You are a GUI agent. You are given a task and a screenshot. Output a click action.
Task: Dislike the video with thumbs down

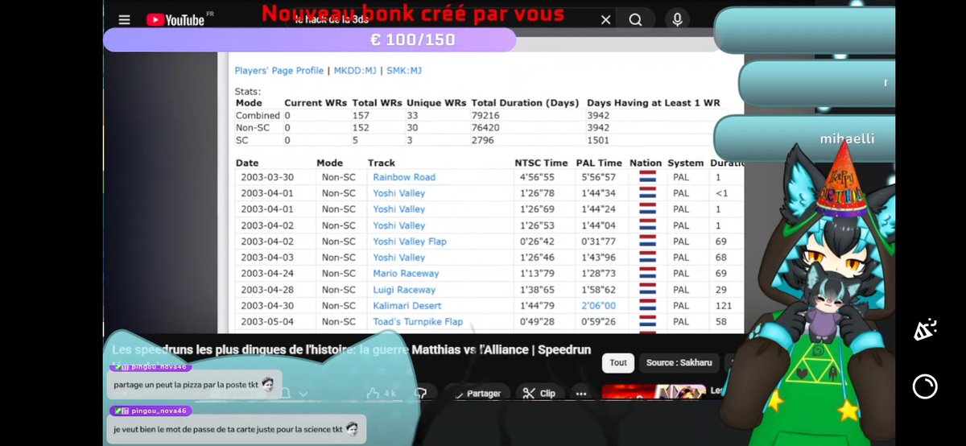tap(419, 394)
